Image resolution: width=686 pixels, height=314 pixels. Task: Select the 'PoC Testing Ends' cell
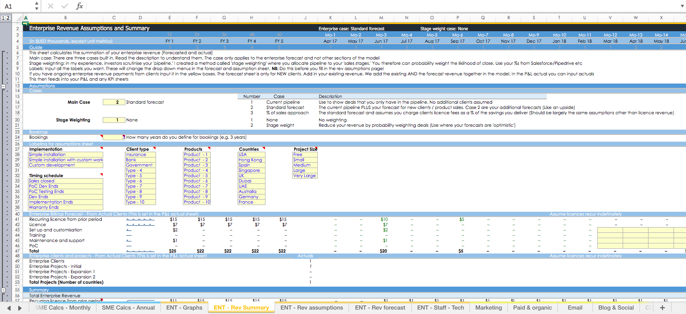pos(66,192)
